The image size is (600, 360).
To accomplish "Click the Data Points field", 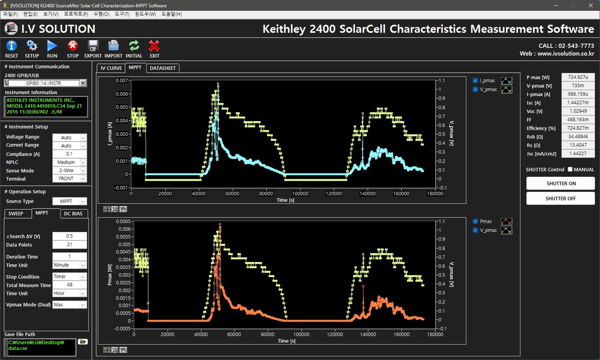I will click(x=70, y=245).
